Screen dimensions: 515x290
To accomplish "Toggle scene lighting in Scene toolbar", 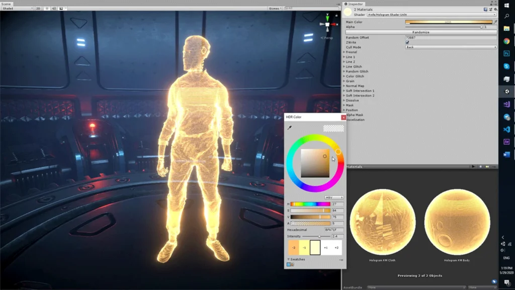I will 47,8.
